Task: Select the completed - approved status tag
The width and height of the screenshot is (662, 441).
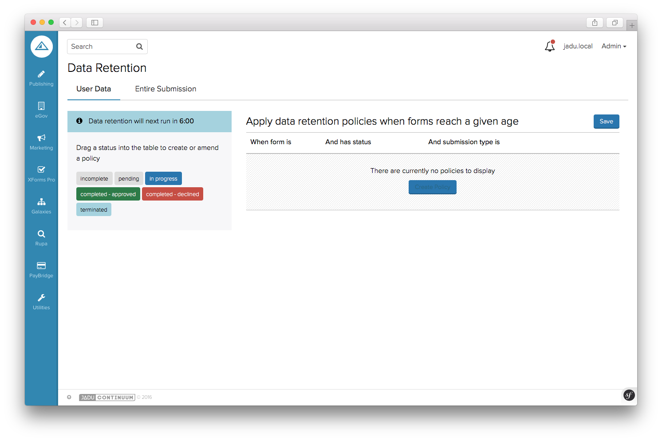Action: [108, 194]
